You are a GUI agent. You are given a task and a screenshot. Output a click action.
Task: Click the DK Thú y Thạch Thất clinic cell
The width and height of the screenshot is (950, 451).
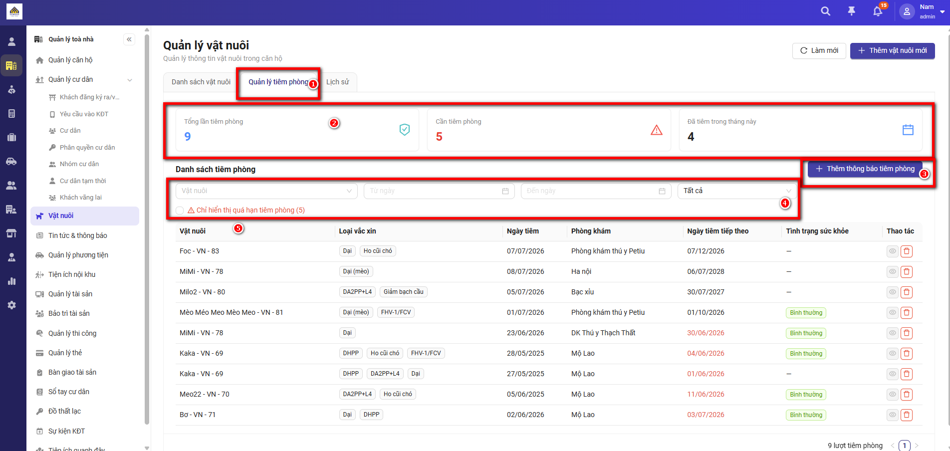pos(603,333)
